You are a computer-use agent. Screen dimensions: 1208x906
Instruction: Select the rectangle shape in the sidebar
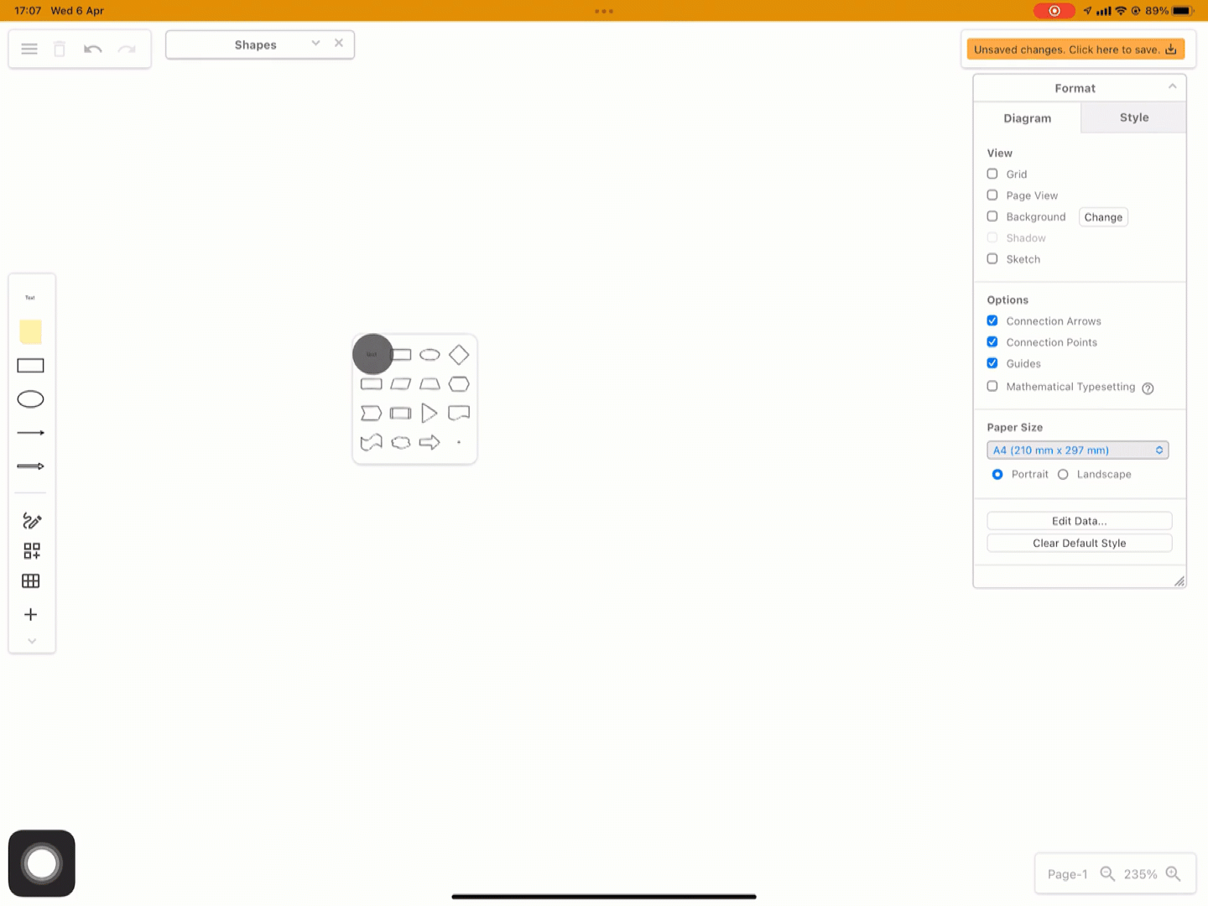coord(30,365)
